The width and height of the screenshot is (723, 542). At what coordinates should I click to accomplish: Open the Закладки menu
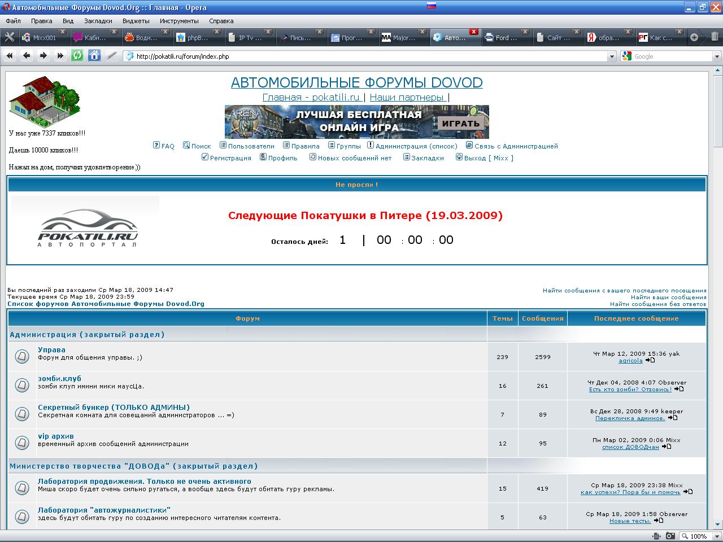tap(98, 21)
